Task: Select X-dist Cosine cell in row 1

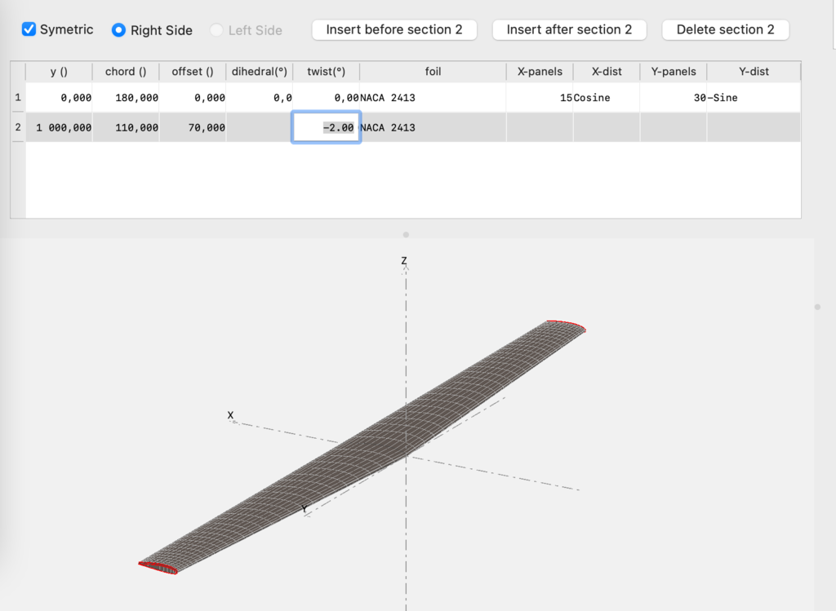Action: pyautogui.click(x=606, y=98)
